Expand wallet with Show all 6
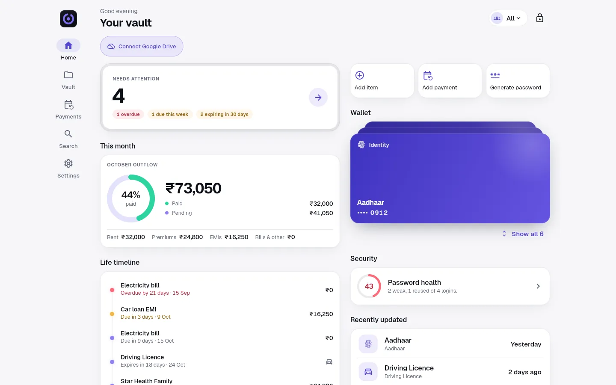616x385 pixels. click(x=523, y=234)
